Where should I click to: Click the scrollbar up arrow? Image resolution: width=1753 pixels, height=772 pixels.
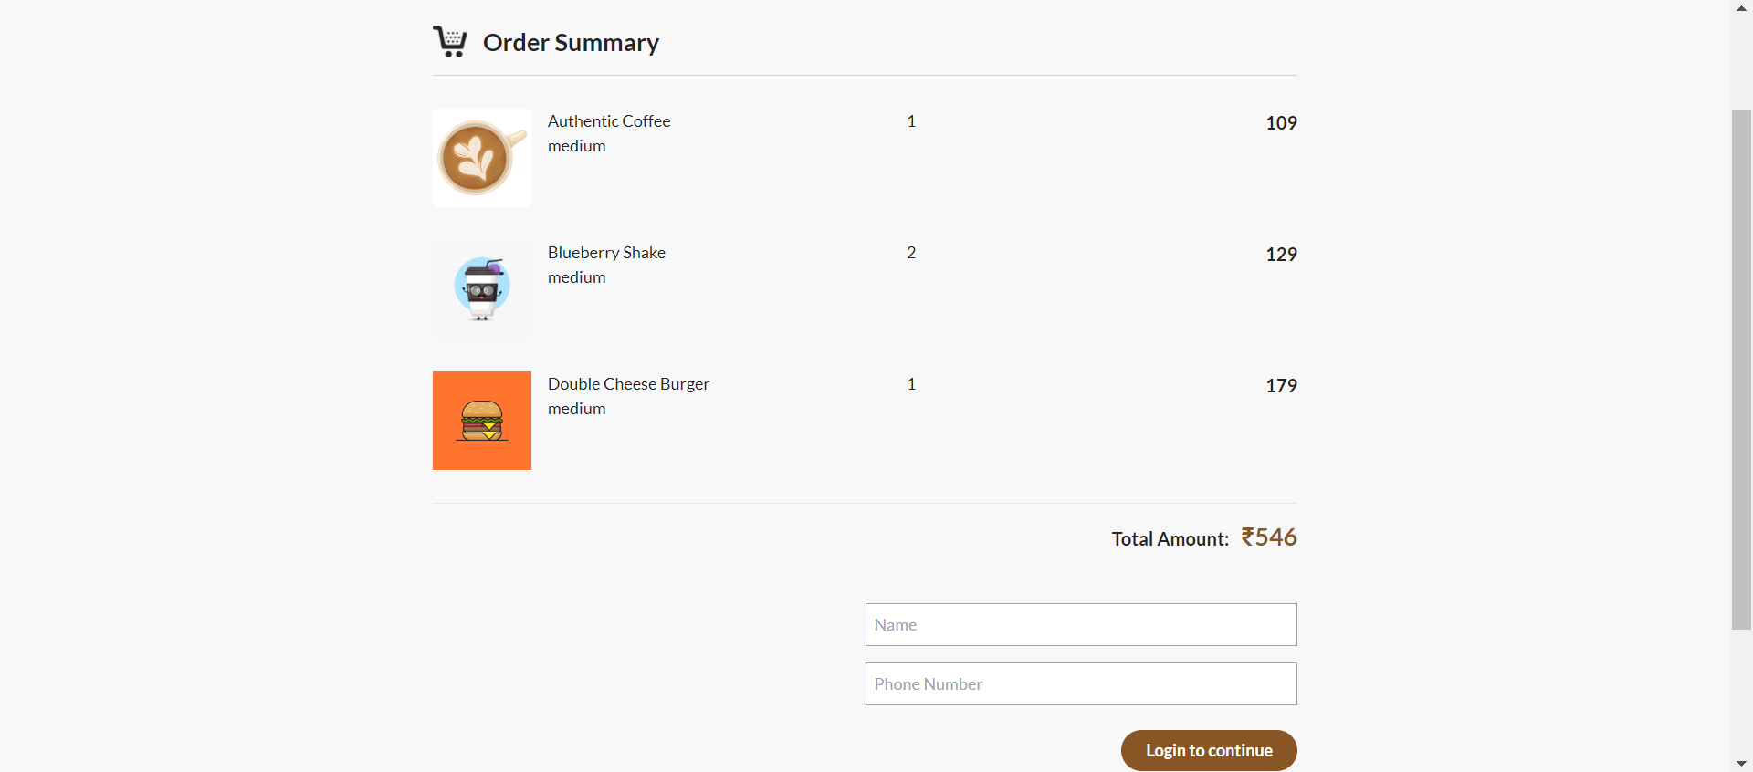tap(1741, 8)
